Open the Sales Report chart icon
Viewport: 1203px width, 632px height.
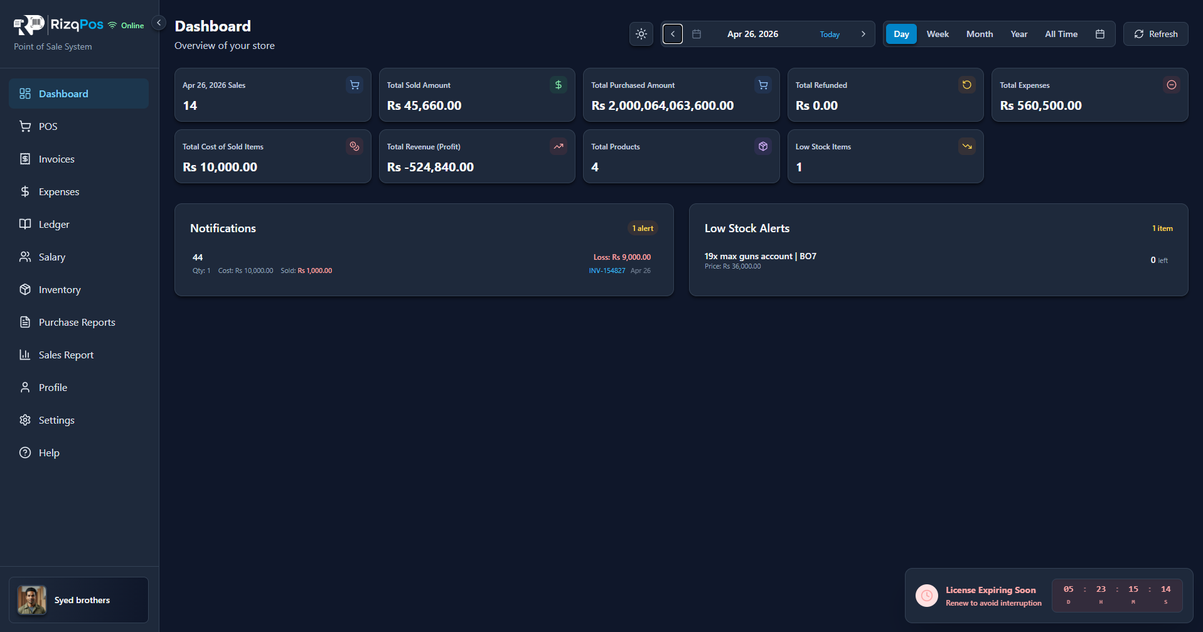[25, 355]
